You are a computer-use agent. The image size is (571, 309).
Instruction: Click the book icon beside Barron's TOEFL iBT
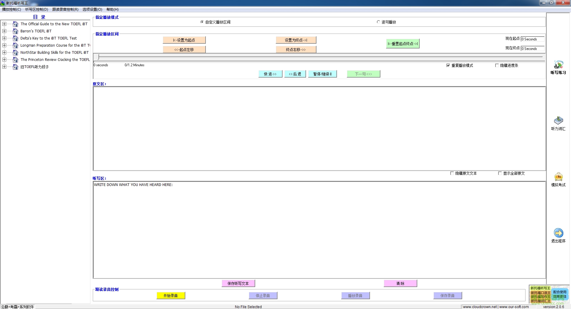point(15,31)
